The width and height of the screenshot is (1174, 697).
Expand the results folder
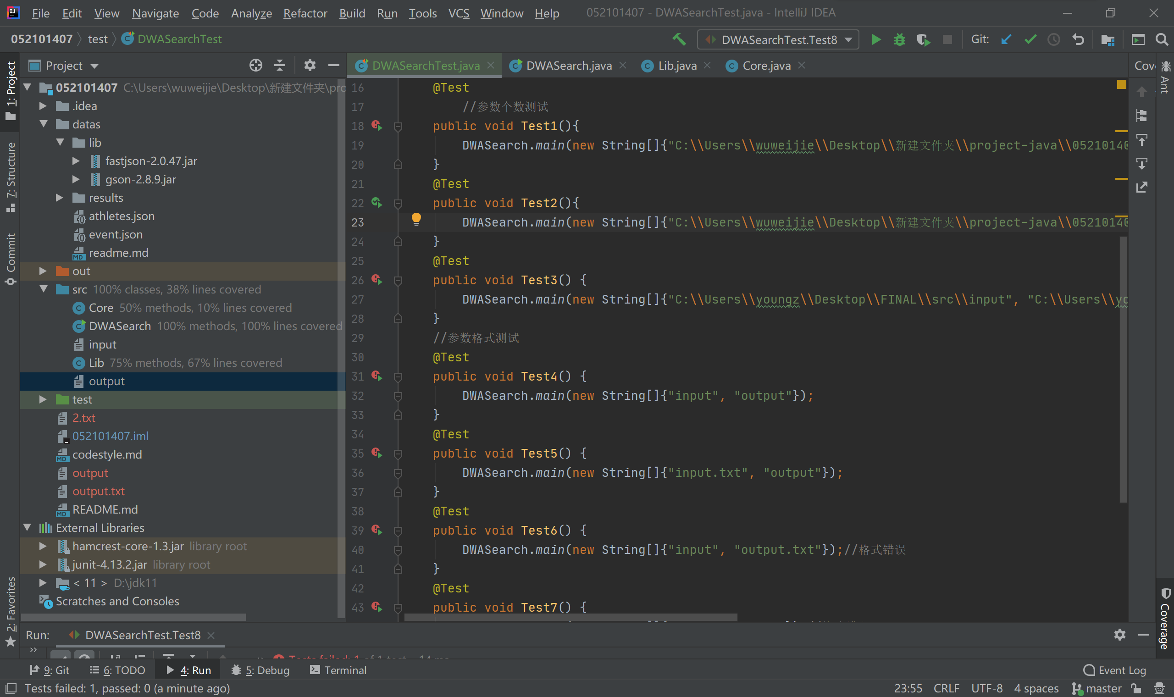point(60,197)
